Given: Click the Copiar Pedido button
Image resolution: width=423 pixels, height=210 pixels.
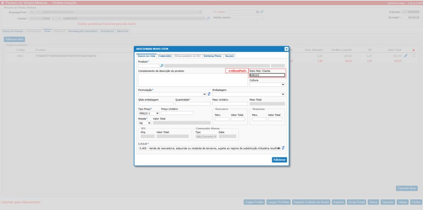Looking at the screenshot, I should [254, 202].
